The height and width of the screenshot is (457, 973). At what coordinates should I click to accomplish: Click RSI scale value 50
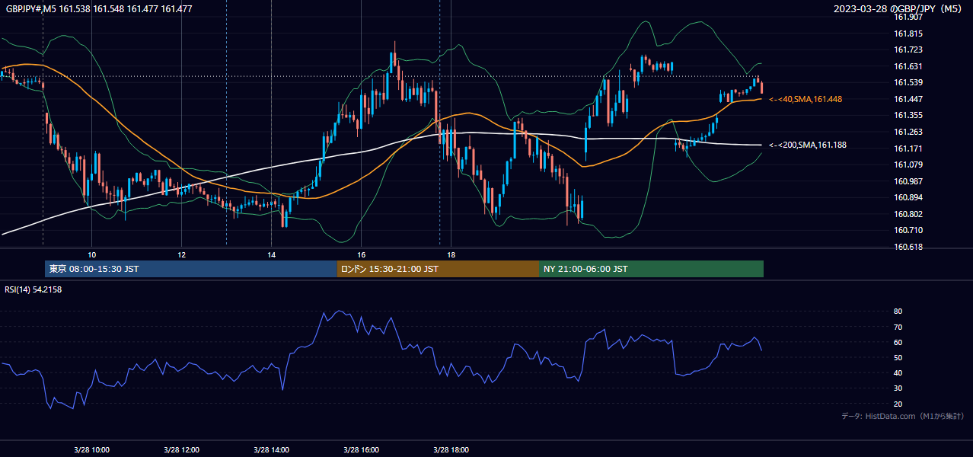[x=898, y=357]
